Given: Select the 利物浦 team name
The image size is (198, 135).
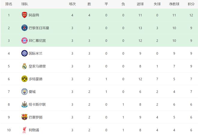Looking at the screenshot, I should click(34, 130).
